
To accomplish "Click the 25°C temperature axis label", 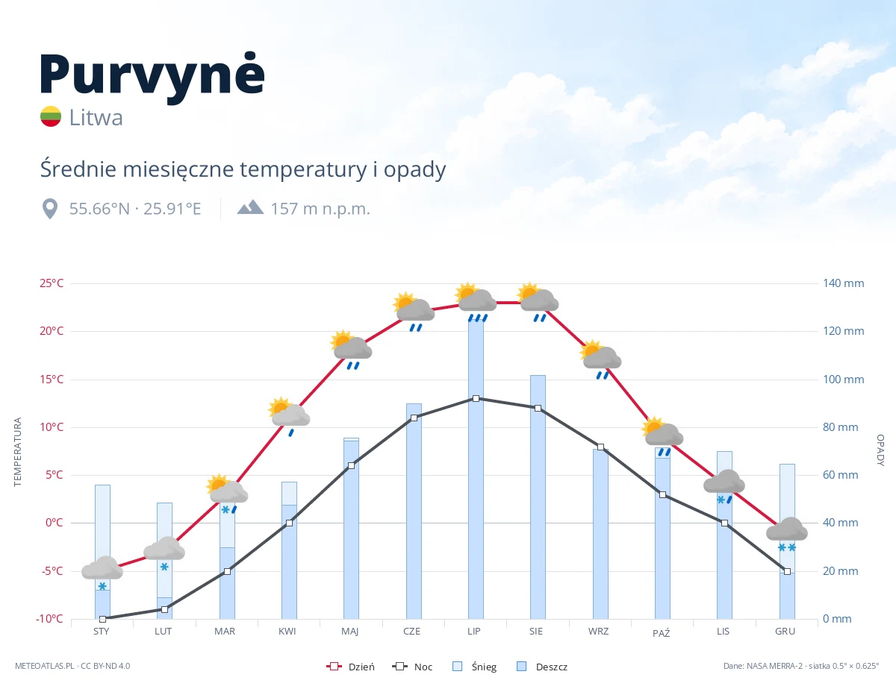I will 52,283.
